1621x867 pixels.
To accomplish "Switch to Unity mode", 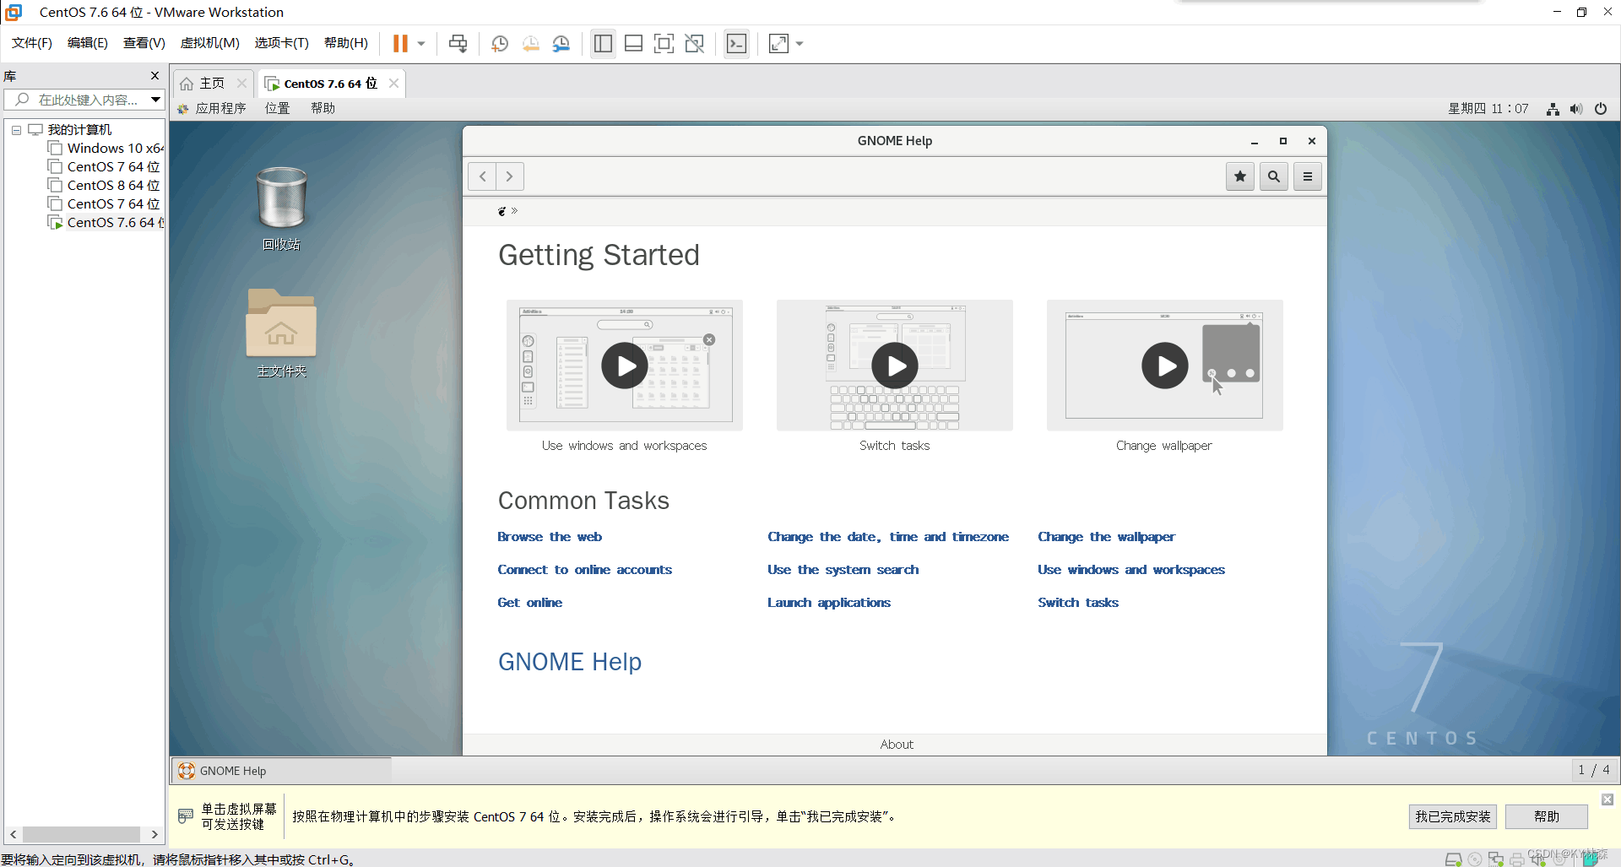I will pyautogui.click(x=695, y=43).
